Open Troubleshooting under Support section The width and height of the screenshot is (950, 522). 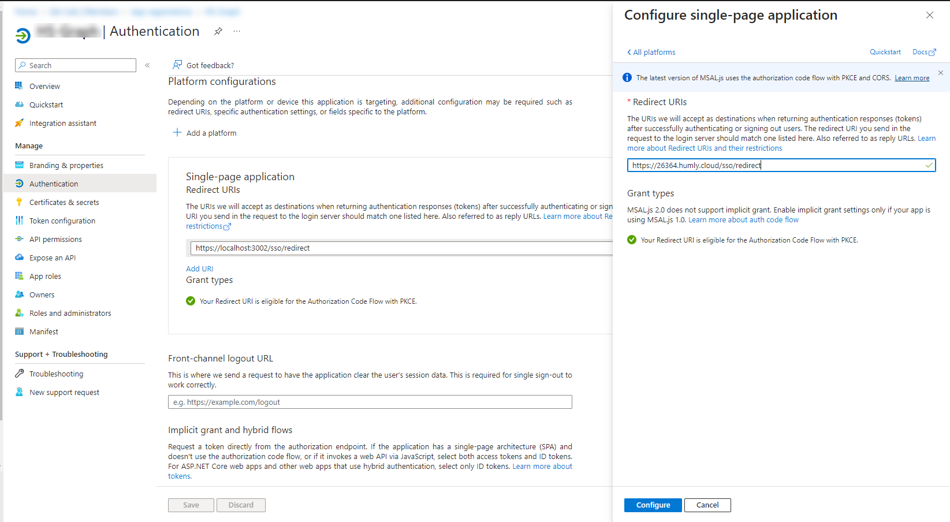[x=56, y=374]
